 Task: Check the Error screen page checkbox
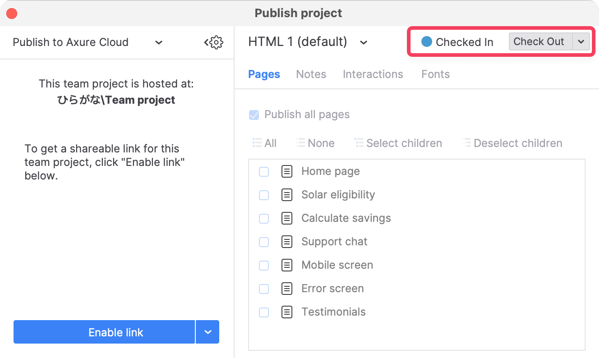click(x=264, y=289)
